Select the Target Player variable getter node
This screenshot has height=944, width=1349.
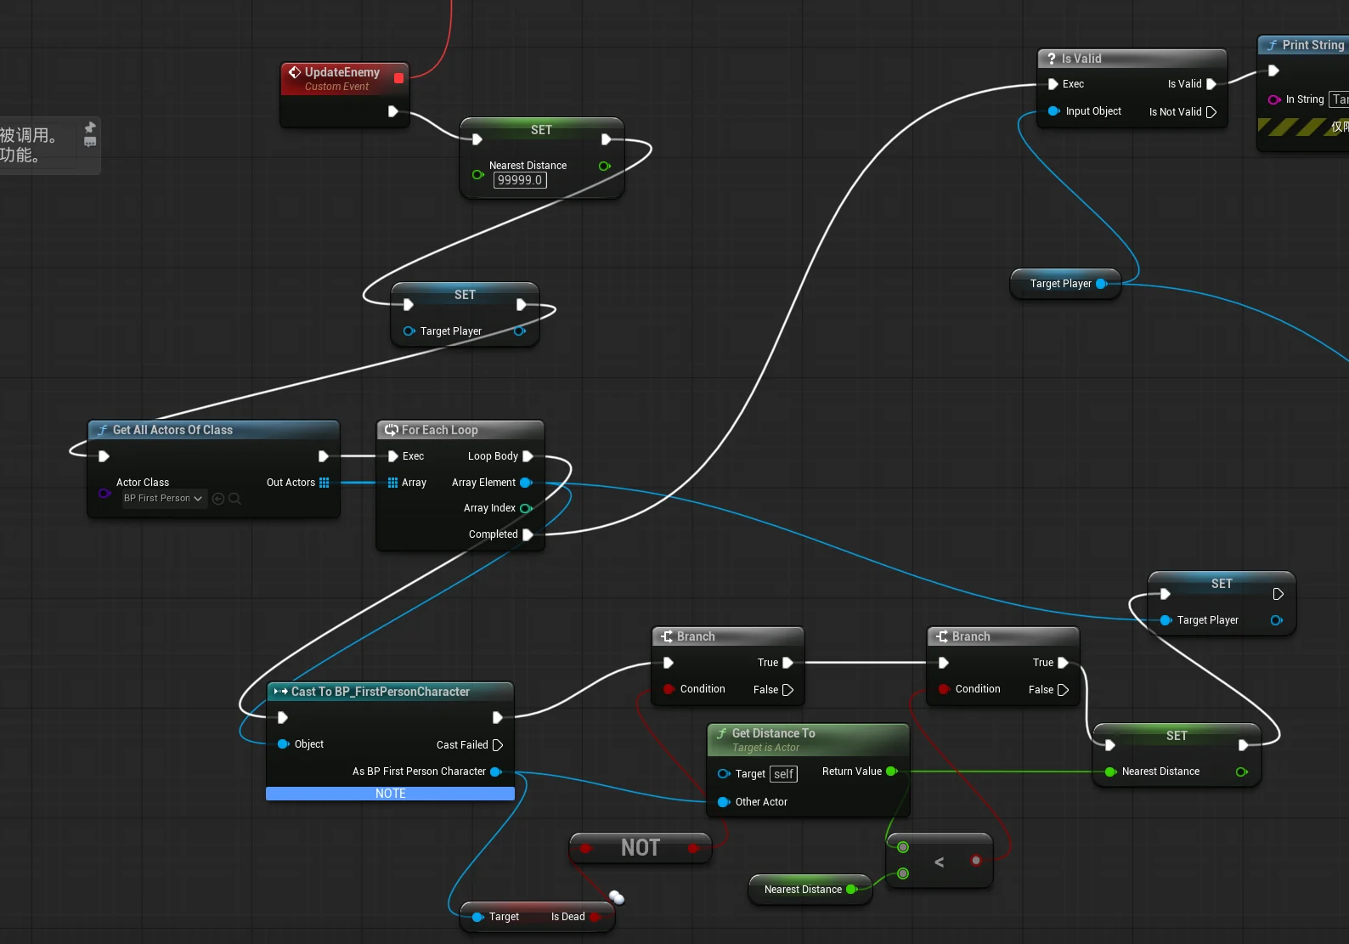coord(1065,284)
